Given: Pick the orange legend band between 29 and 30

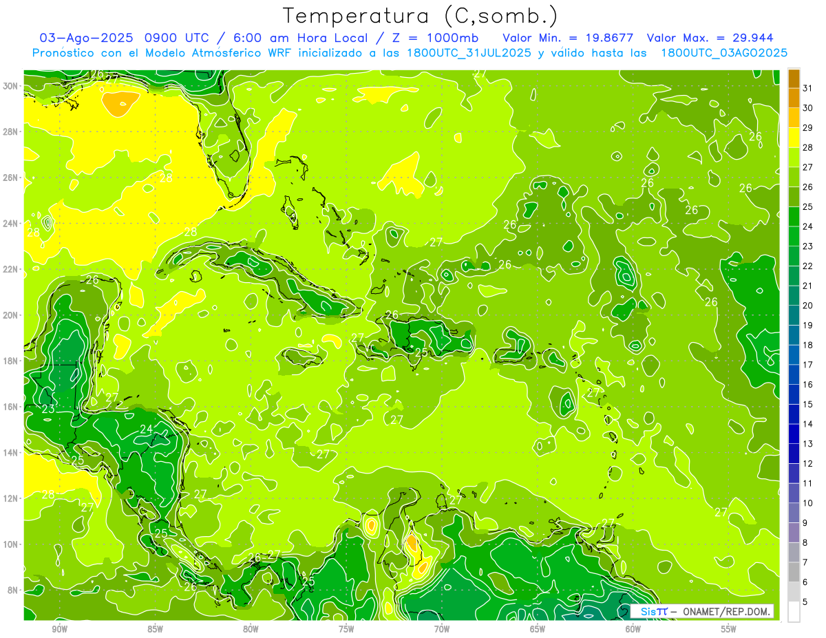Looking at the screenshot, I should pos(794,118).
